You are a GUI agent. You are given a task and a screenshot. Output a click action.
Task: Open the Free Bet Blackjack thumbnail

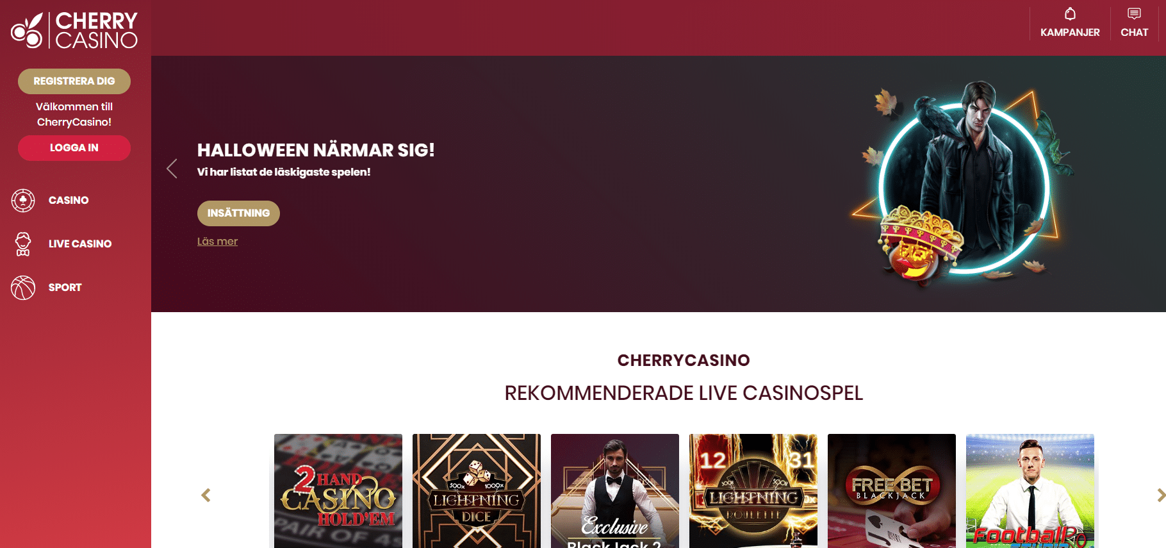[892, 491]
